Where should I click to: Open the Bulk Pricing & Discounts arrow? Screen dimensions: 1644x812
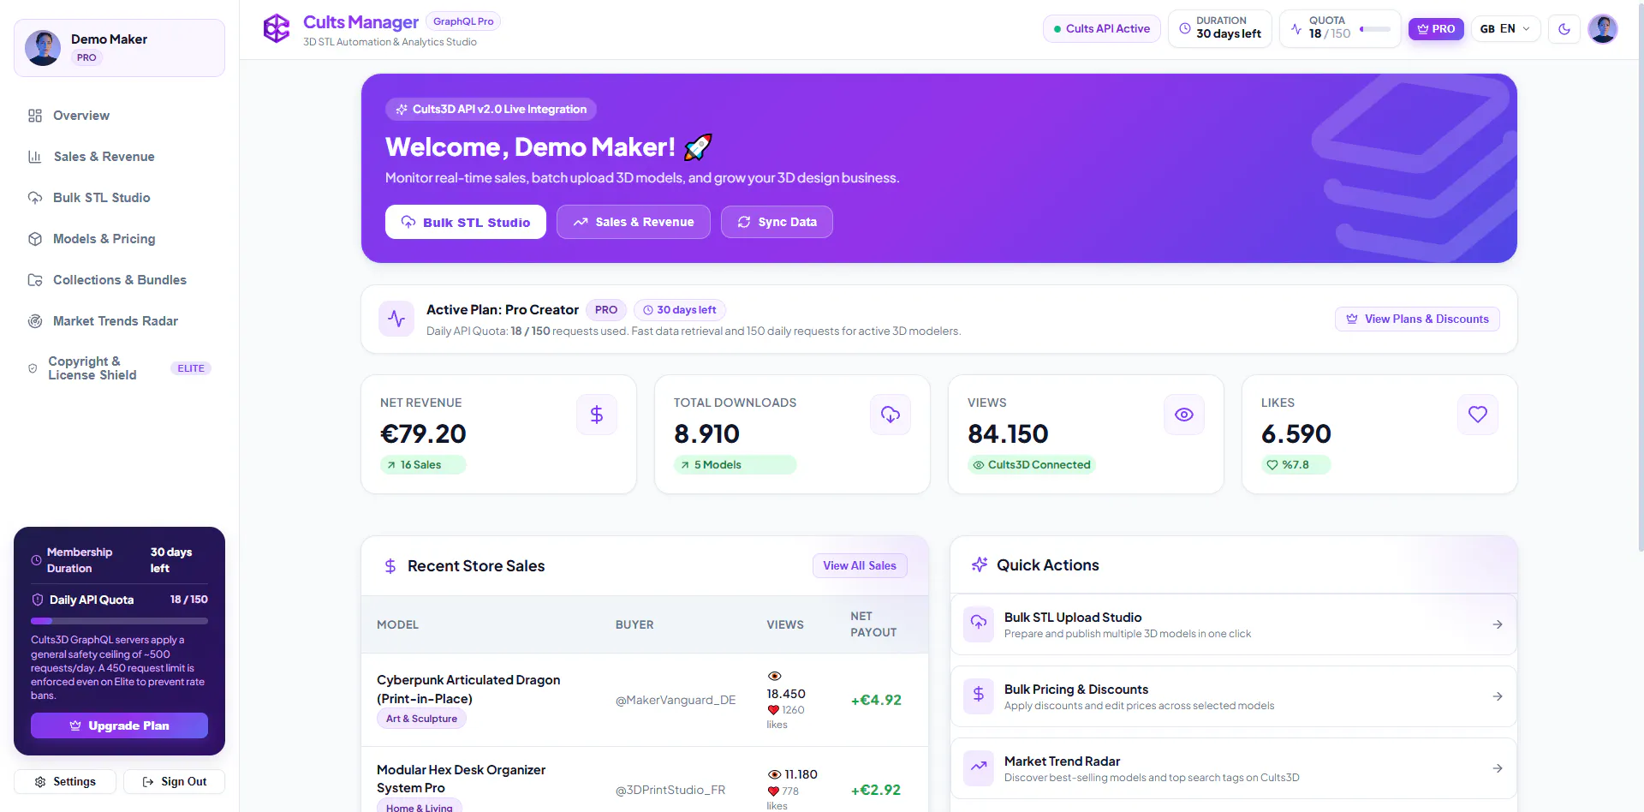click(x=1498, y=696)
